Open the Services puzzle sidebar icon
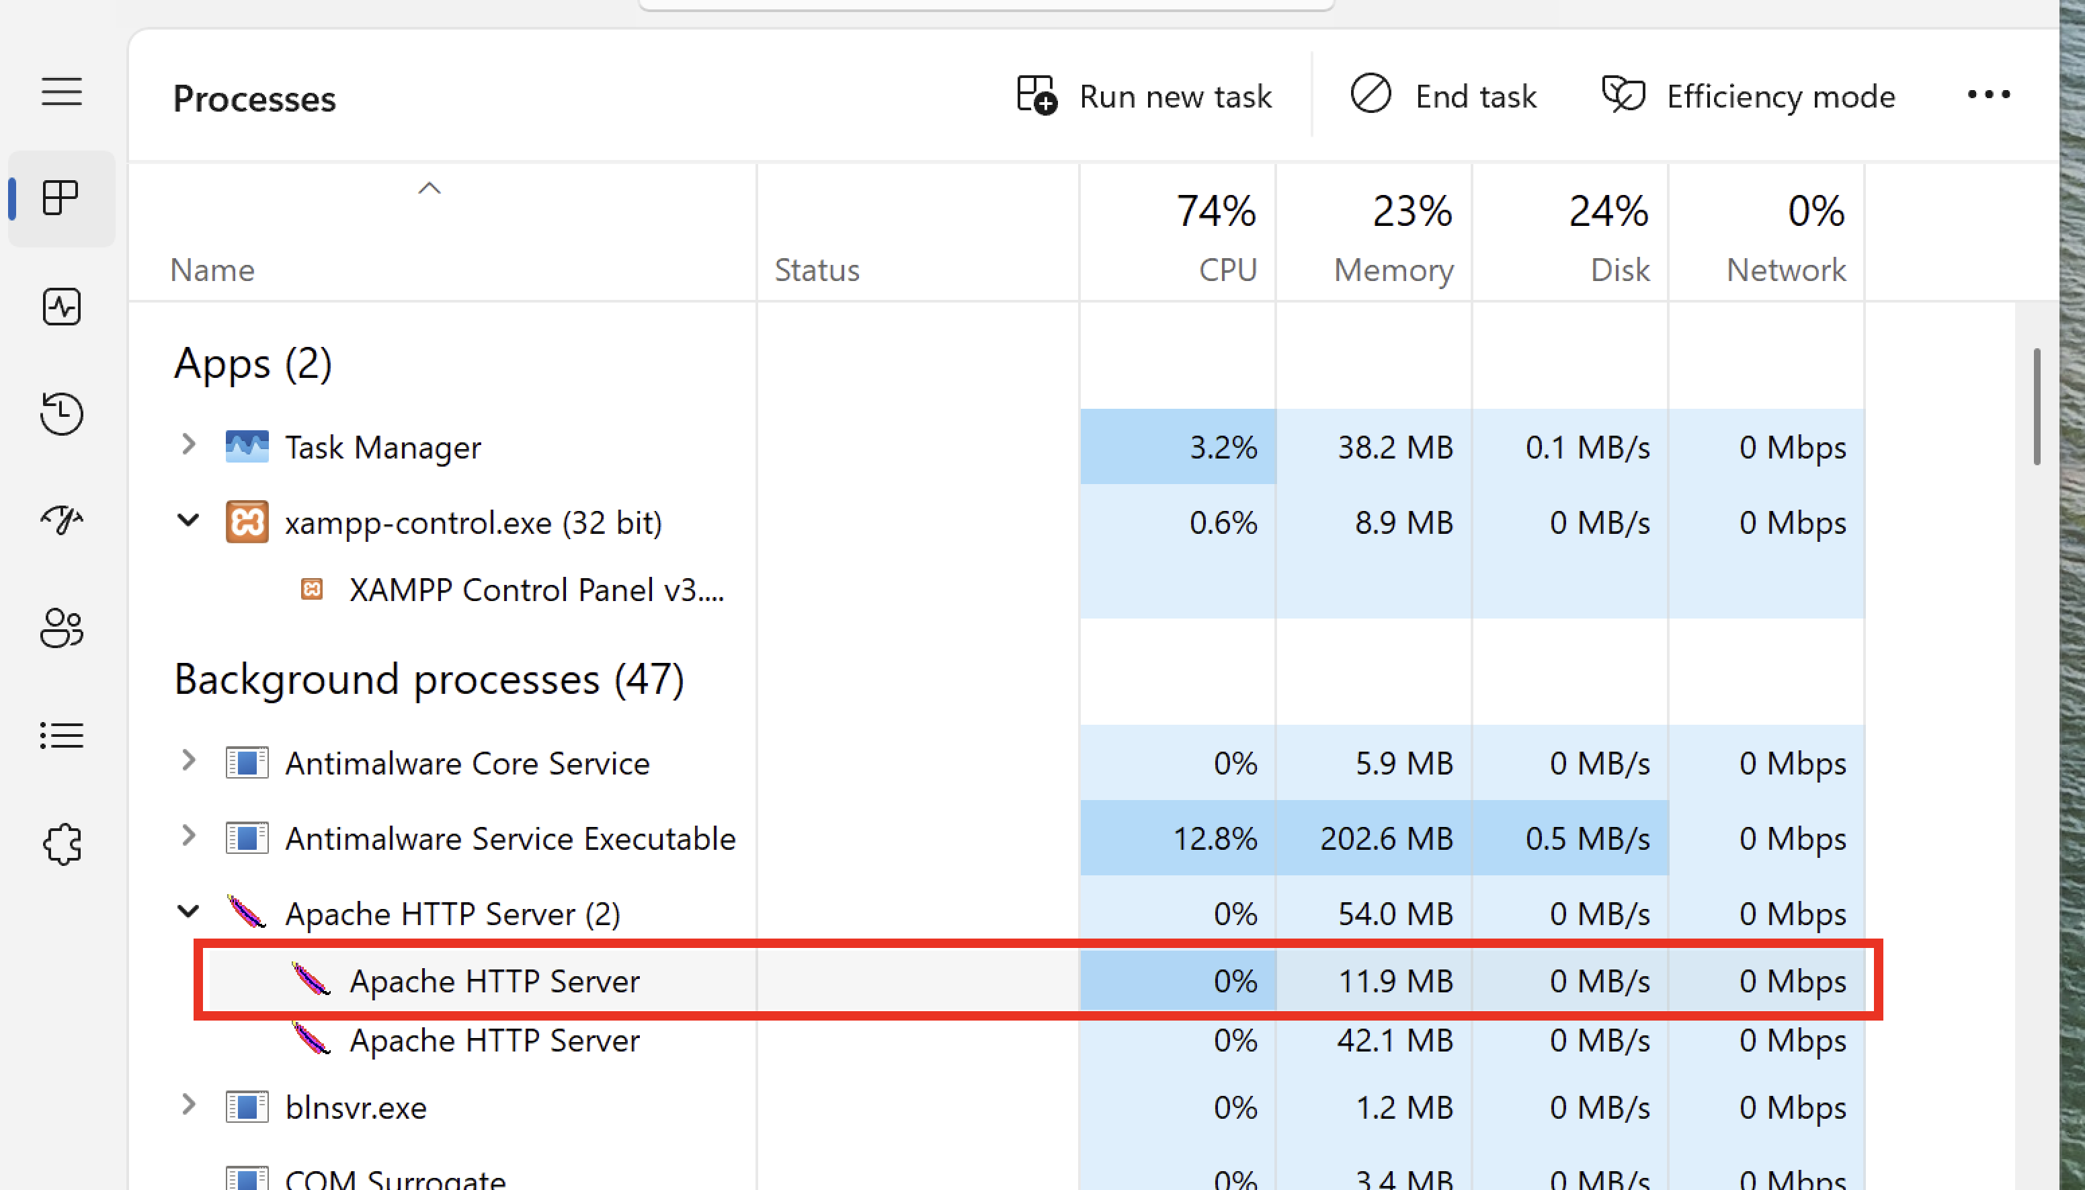 click(x=61, y=844)
